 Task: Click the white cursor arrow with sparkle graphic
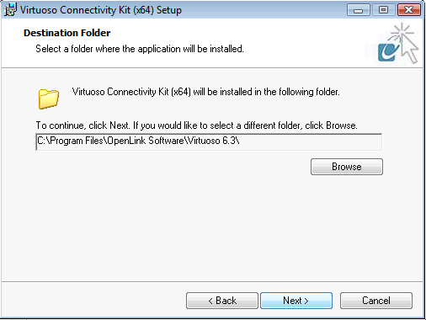pos(406,43)
